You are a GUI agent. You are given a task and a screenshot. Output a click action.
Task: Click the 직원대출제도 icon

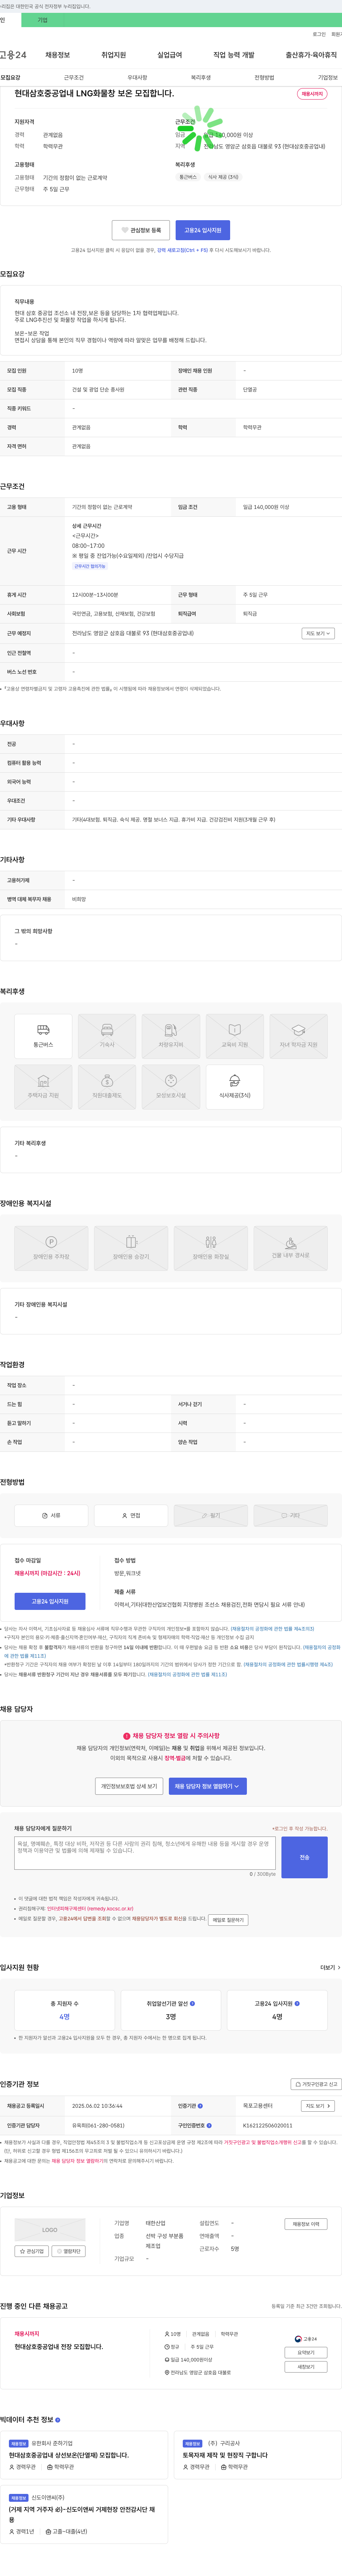click(107, 1087)
